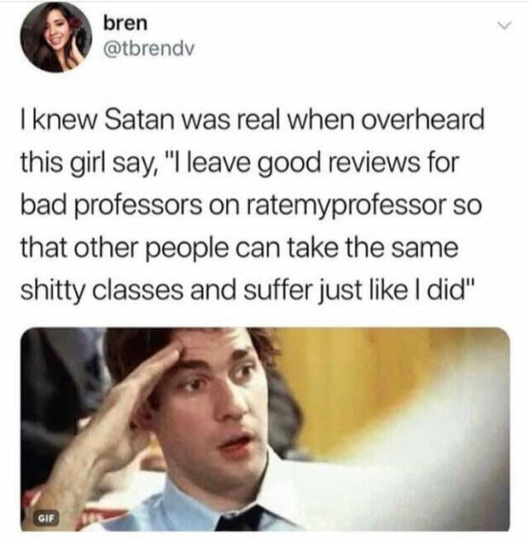Open bren's profile picture avatar
The width and height of the screenshot is (529, 541).
tap(56, 37)
